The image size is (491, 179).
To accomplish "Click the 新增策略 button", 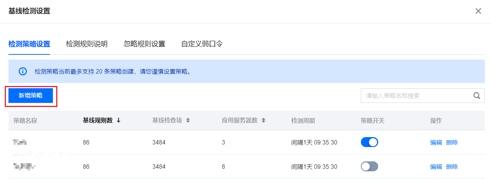I will 31,96.
